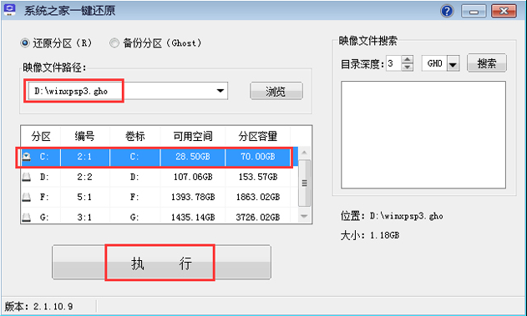527x316 pixels.
Task: Expand the GHO file type dropdown
Action: point(453,63)
